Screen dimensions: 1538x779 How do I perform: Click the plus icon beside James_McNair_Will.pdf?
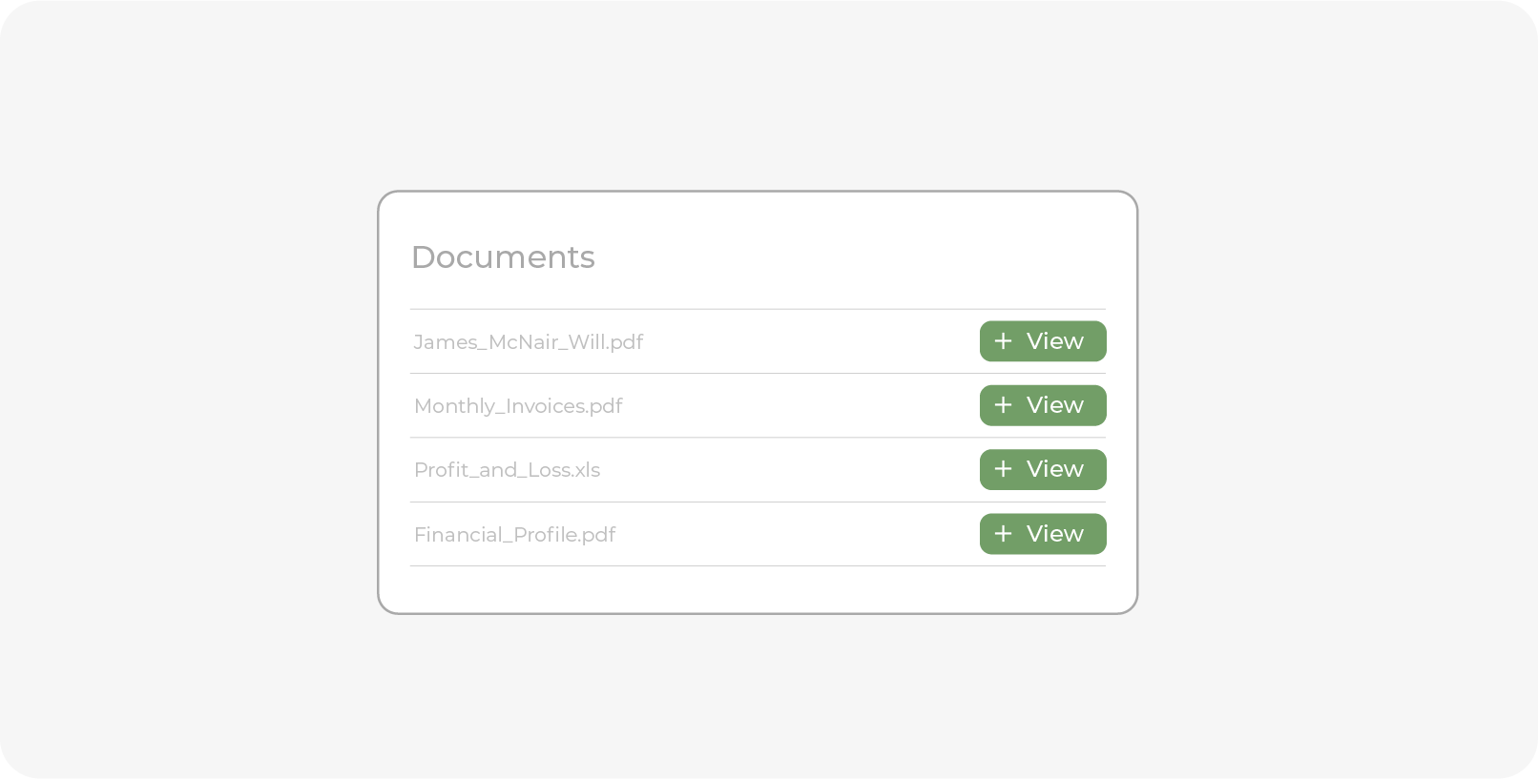pos(1003,341)
